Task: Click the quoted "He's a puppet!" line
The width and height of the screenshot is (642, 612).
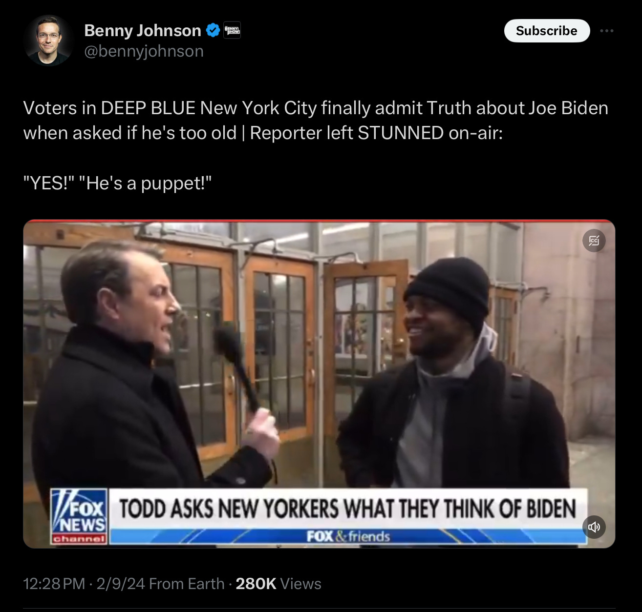Action: pyautogui.click(x=145, y=184)
